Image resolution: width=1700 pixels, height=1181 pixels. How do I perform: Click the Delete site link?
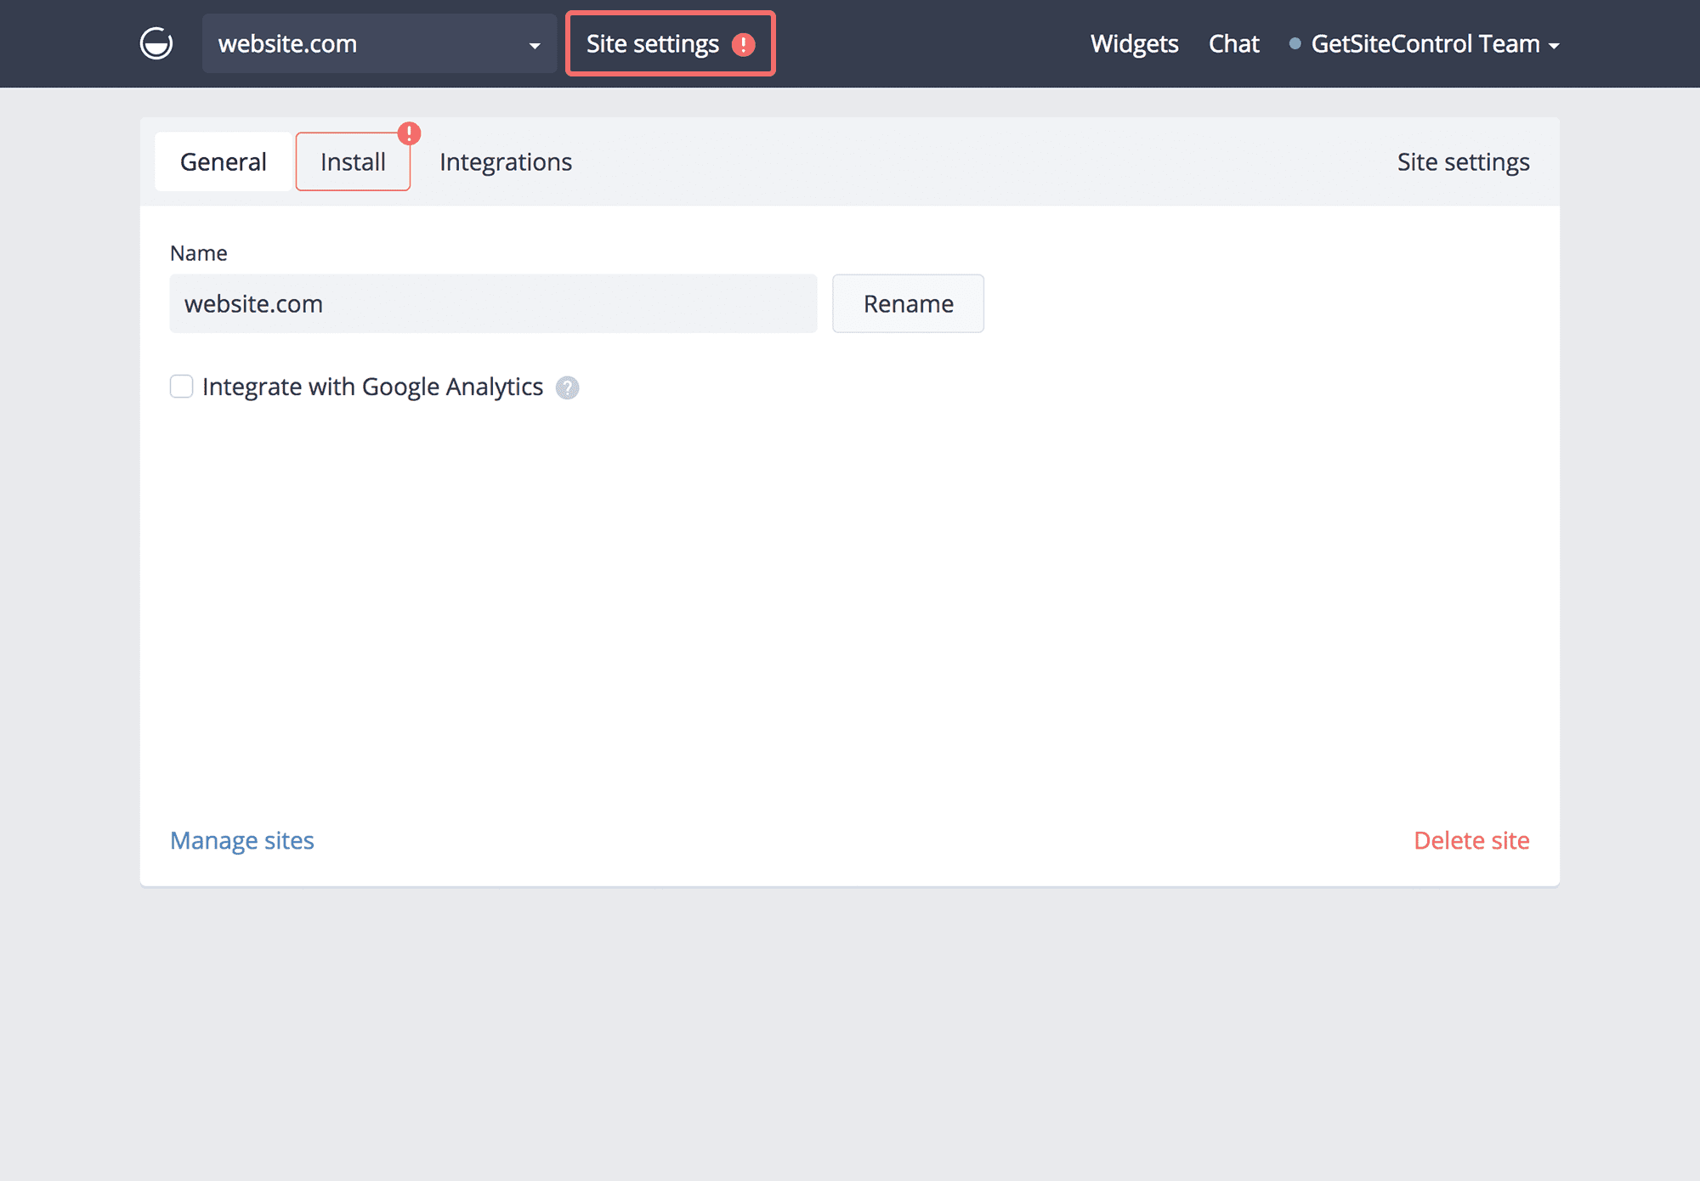[x=1470, y=839]
